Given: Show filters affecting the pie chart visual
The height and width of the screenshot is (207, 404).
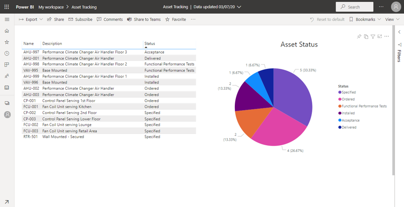Looking at the screenshot, I should point(373,37).
